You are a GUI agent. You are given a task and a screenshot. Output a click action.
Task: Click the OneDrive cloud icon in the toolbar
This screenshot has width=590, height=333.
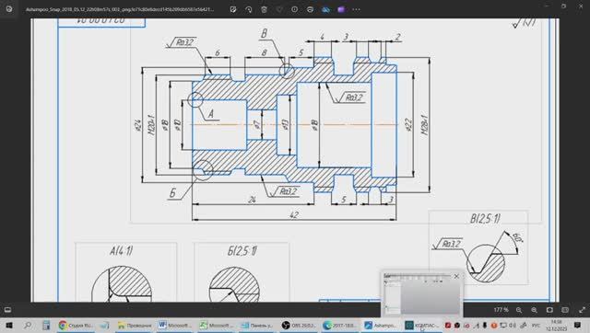pos(325,9)
